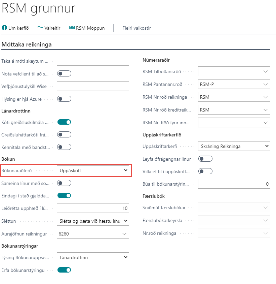Viewport: 276px width, 284px height.
Task: Open Fleiri valkostir menu
Action: [136, 28]
